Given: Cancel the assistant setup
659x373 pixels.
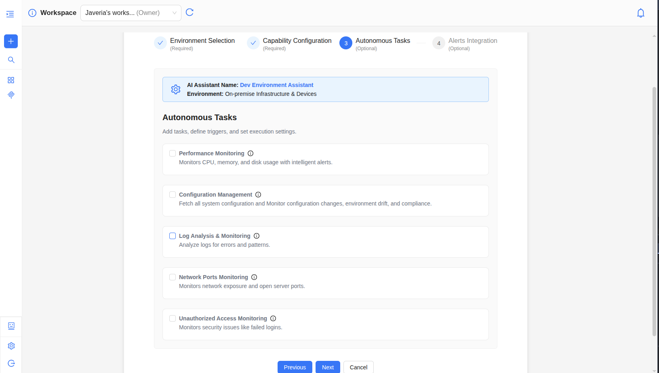Looking at the screenshot, I should click(358, 367).
